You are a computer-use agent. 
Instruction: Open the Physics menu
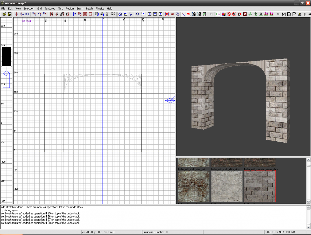pyautogui.click(x=100, y=9)
